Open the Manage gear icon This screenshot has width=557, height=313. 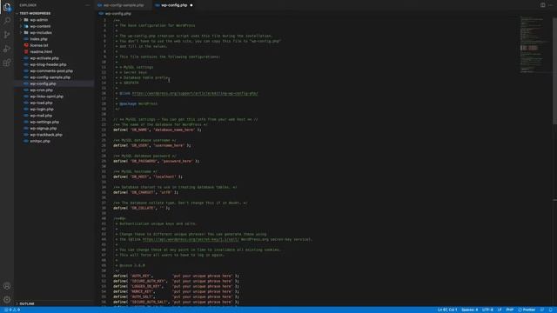(x=7, y=299)
